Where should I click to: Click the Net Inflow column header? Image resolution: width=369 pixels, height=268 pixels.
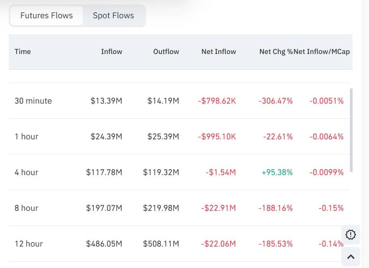point(219,52)
